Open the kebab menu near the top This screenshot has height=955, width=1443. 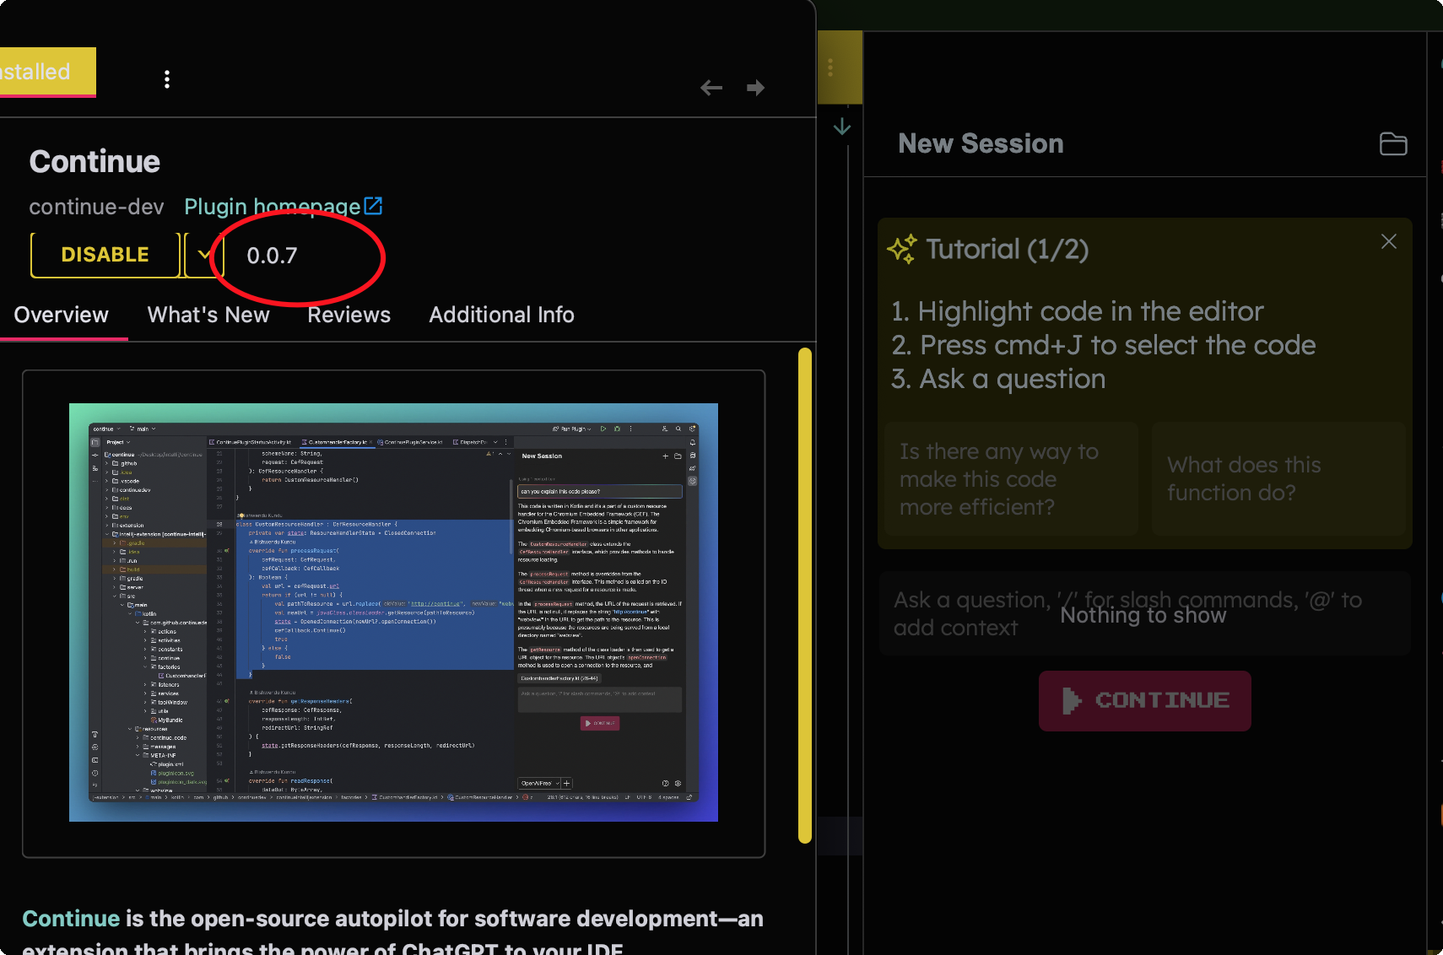coord(167,78)
